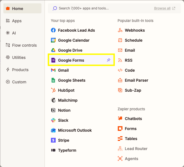Select the Webhooks tool icon
This screenshot has width=184, height=167.
(120, 30)
